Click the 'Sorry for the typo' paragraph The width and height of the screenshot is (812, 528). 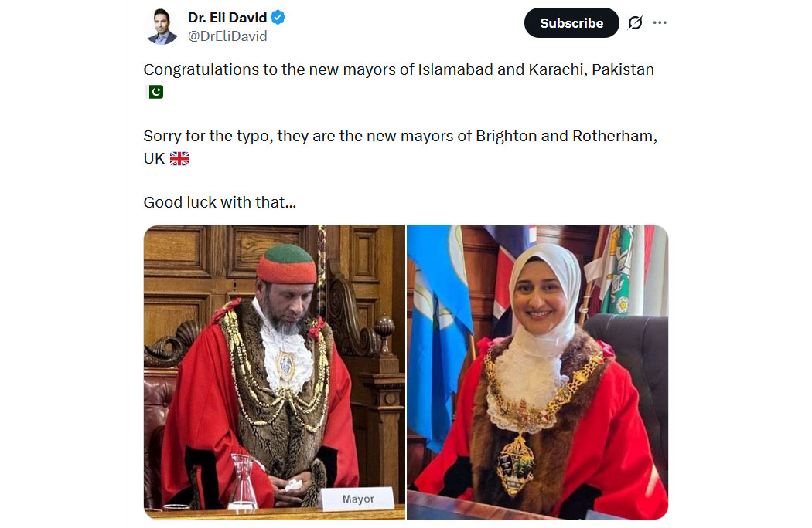point(401,147)
